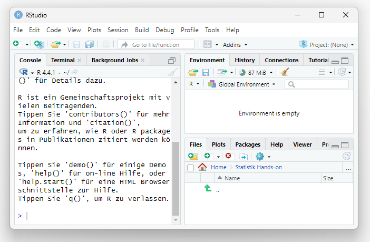Screen dimensions: 370x242
Task: Close the Terminal tab
Action: (80, 61)
